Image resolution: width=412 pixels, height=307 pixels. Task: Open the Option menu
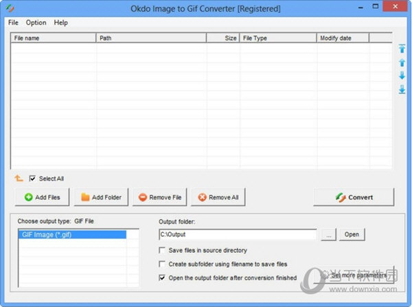tap(36, 23)
